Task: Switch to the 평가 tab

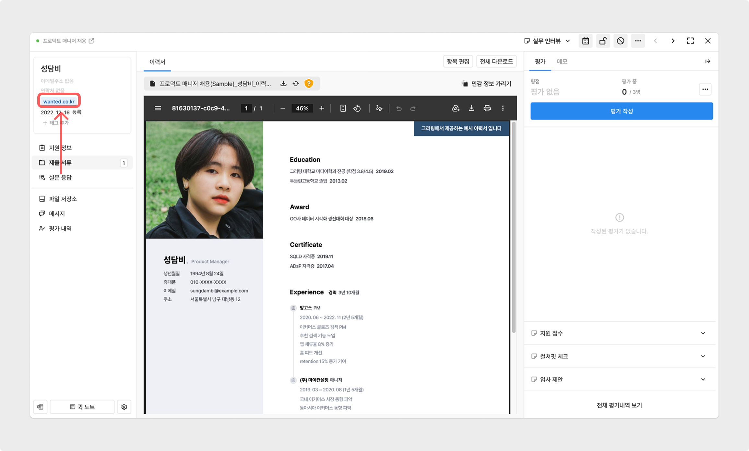Action: tap(540, 61)
